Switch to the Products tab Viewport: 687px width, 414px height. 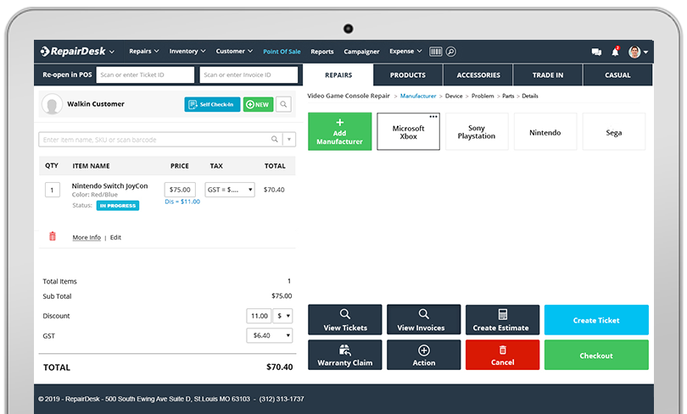(408, 75)
